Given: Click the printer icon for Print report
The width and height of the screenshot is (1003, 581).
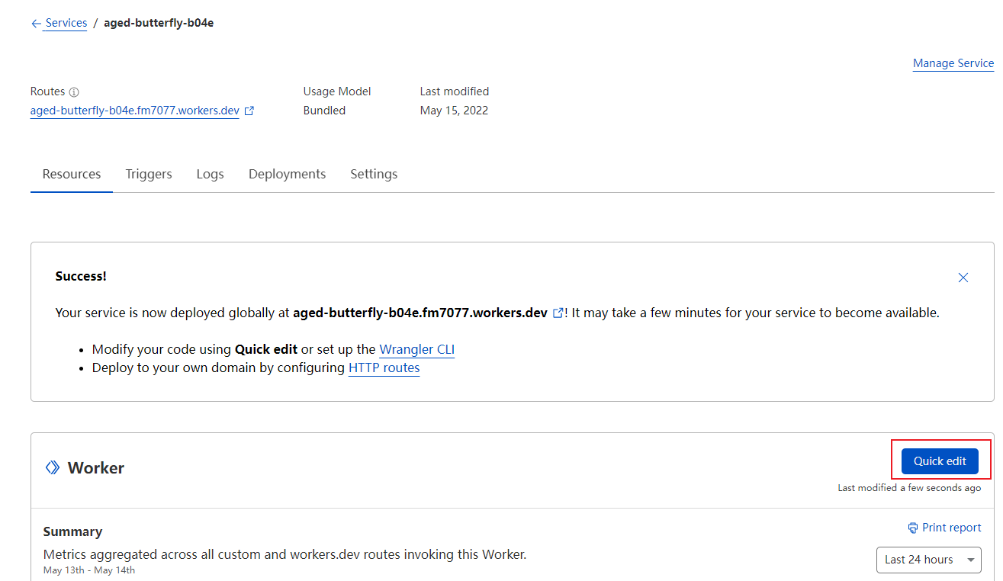Looking at the screenshot, I should (912, 528).
